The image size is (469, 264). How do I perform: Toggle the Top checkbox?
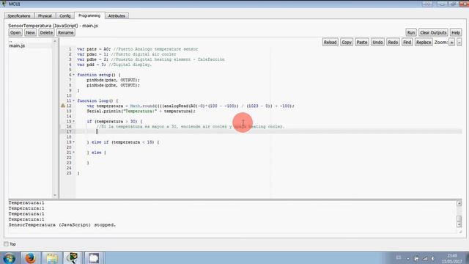pyautogui.click(x=6, y=244)
